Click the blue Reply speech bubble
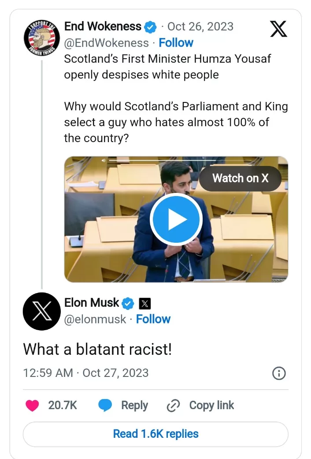Screen dimensions: 311x459 (x=105, y=406)
